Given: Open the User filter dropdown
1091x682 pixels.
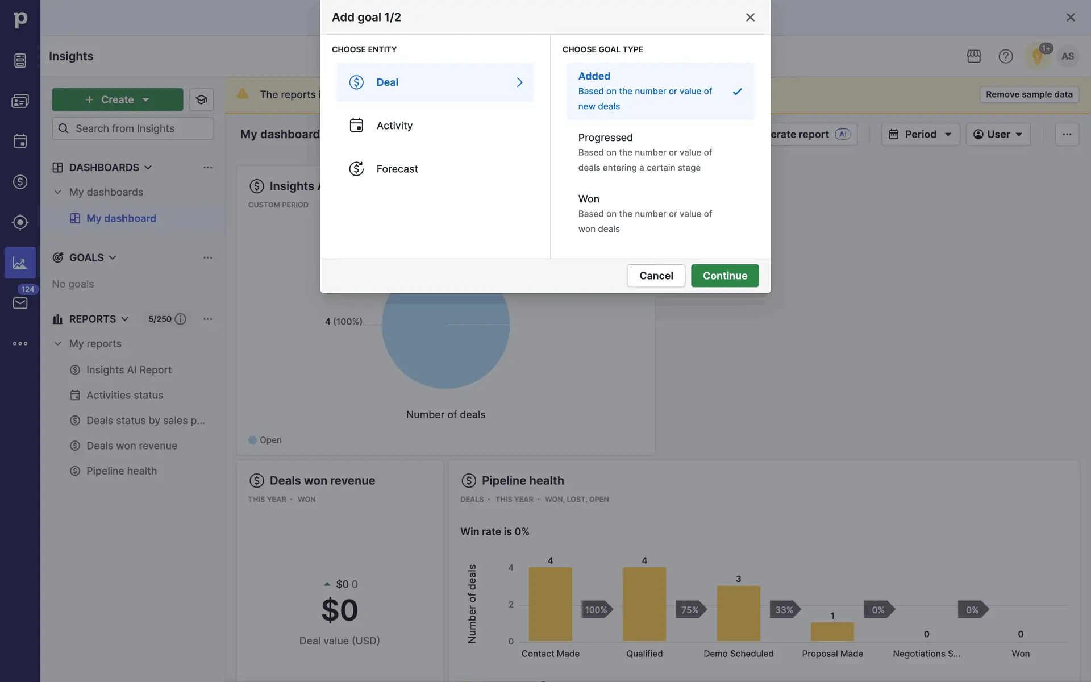Looking at the screenshot, I should (x=998, y=134).
